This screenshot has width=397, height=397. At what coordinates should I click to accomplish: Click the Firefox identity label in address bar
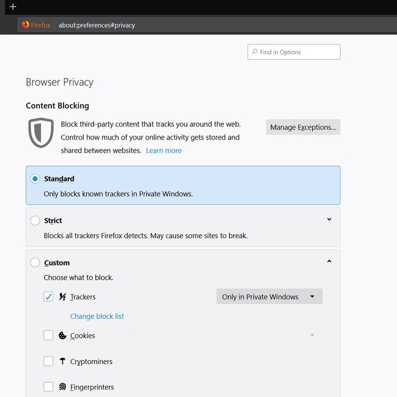click(x=40, y=25)
